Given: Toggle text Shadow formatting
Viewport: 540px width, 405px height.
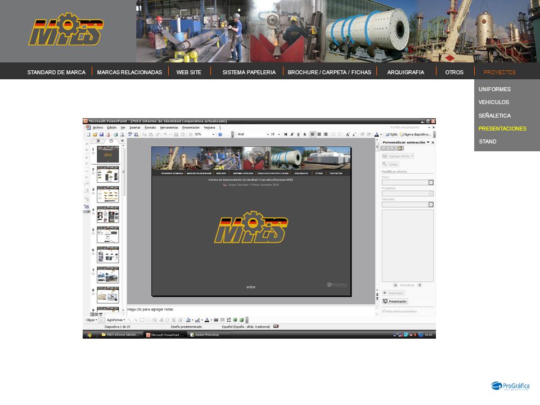Looking at the screenshot, I should click(305, 134).
